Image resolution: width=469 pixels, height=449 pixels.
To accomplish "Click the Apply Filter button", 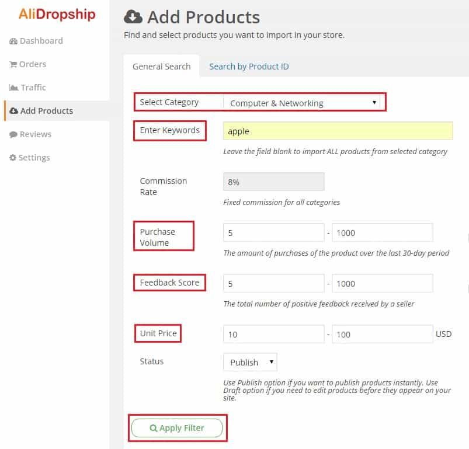I will (177, 428).
